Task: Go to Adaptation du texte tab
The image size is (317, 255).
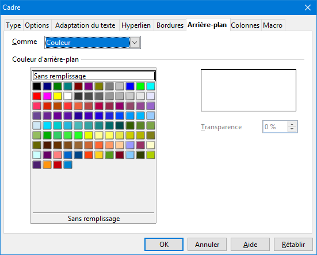Action: pos(85,25)
